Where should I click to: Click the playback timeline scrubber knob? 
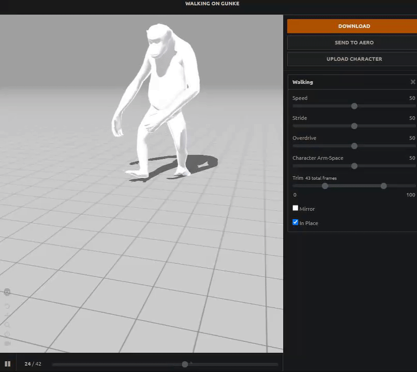click(x=185, y=364)
